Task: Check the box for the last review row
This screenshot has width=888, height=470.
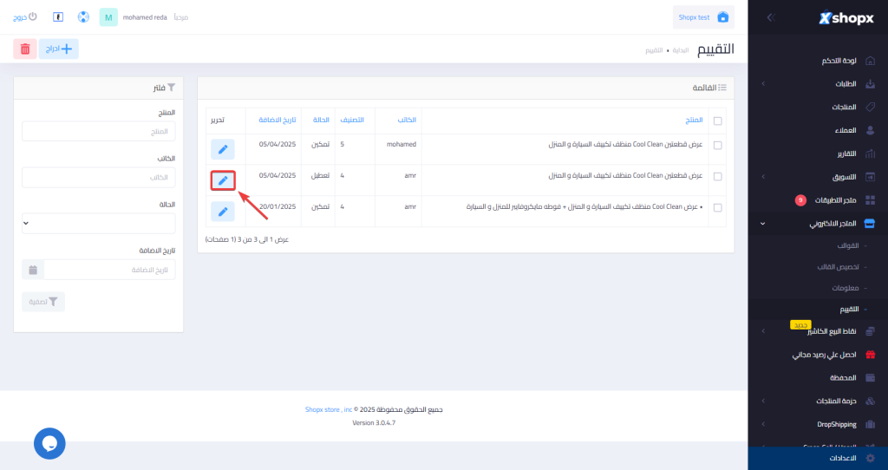Action: coord(717,207)
